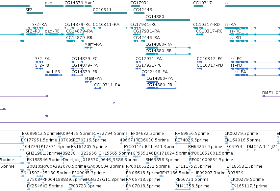Click the ss-PC protein feature
The height and width of the screenshot is (191, 280).
point(255,62)
